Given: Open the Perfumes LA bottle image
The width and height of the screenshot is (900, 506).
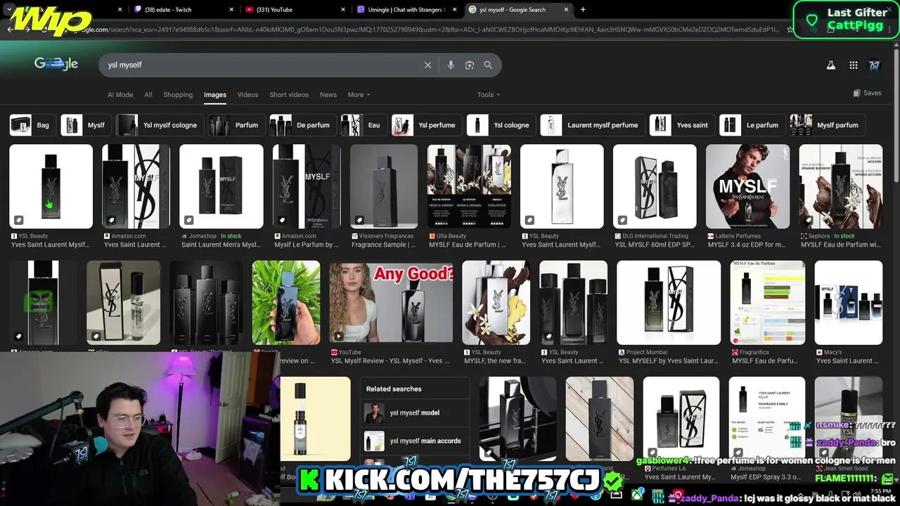Looking at the screenshot, I should (x=681, y=419).
